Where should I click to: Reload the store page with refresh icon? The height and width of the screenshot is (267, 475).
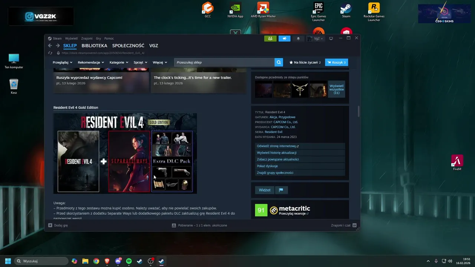click(x=50, y=53)
